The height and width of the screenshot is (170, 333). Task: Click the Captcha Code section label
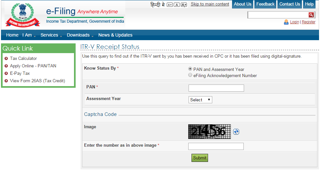pos(100,114)
